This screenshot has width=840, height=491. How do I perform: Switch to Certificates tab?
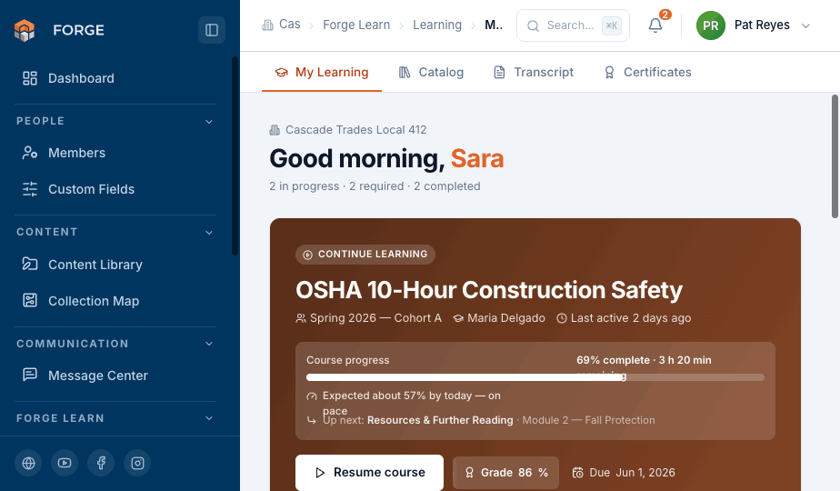[647, 73]
